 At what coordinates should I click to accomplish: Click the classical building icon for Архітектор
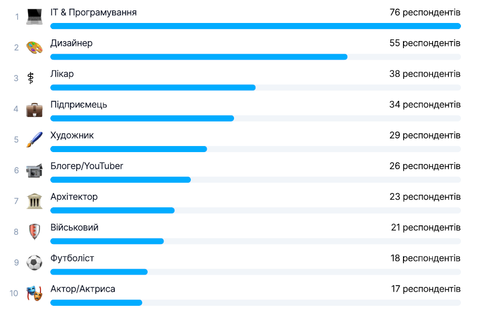pyautogui.click(x=34, y=201)
